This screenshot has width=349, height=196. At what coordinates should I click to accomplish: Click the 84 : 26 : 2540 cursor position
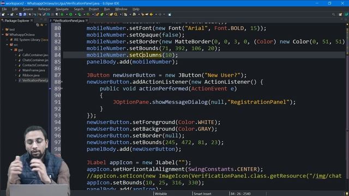(x=240, y=194)
